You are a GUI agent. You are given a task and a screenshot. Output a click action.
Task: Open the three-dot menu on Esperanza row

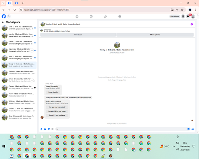[x=31, y=50]
